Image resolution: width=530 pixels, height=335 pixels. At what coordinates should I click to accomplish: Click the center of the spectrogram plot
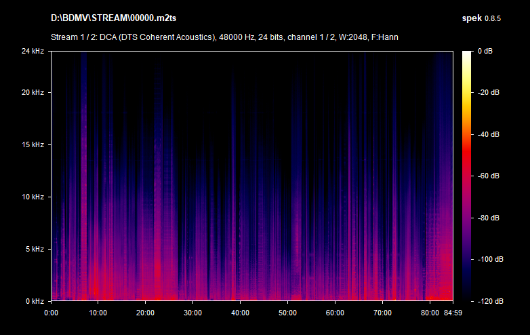tap(251, 176)
